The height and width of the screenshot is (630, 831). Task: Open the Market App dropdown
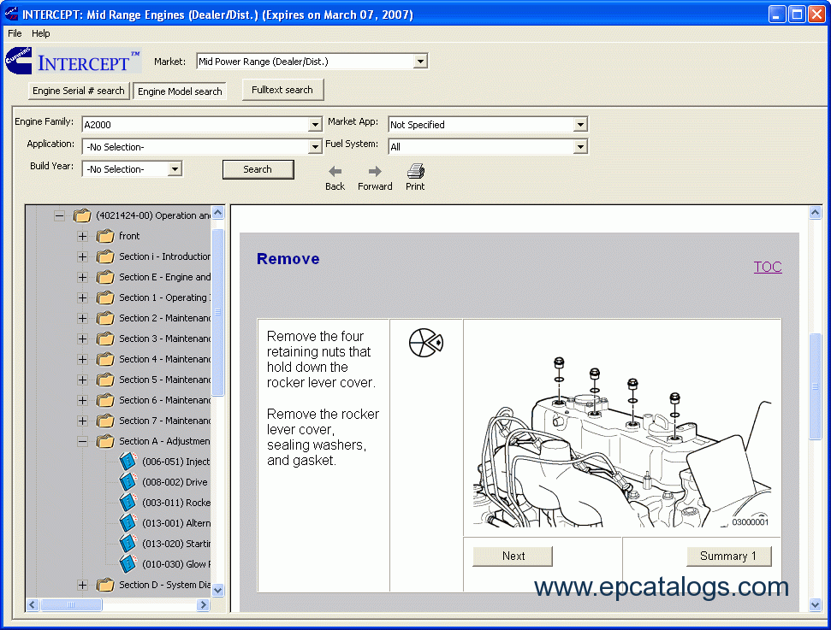point(580,125)
